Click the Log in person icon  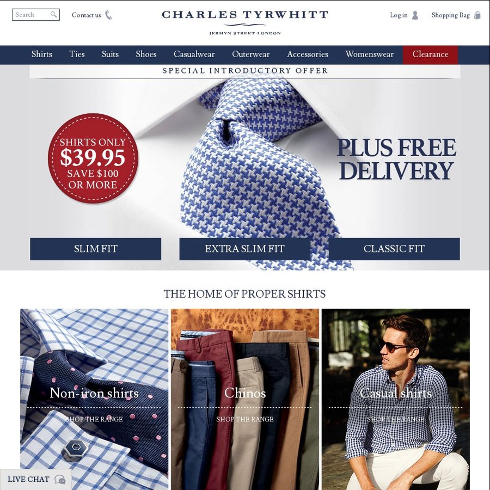coord(415,15)
